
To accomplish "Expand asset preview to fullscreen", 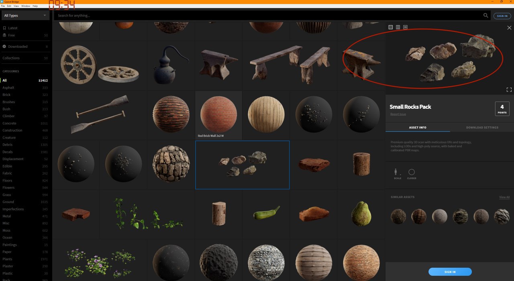I will 509,90.
